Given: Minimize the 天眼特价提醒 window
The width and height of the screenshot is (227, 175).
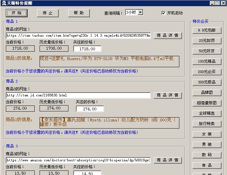Looking at the screenshot, I should click(212, 3).
